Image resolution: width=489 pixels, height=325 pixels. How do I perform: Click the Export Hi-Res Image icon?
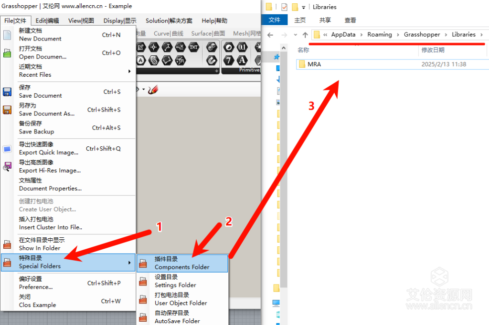click(x=7, y=166)
